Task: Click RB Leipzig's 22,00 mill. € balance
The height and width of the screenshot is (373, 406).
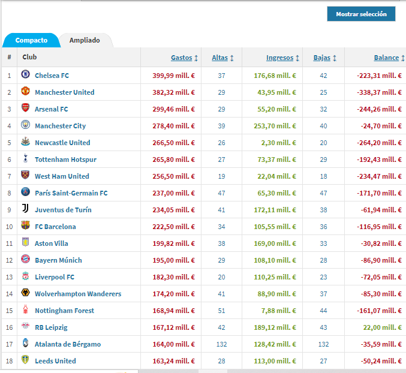Action: (x=382, y=327)
